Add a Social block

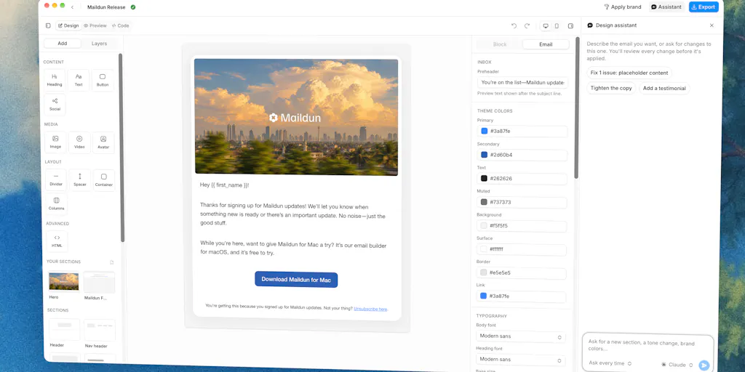(55, 105)
